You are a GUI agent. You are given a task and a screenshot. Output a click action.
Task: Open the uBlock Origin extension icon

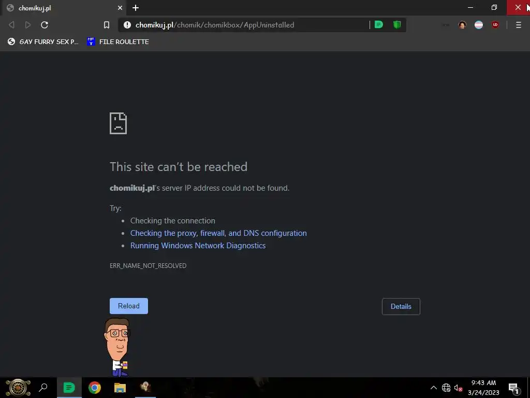point(495,24)
